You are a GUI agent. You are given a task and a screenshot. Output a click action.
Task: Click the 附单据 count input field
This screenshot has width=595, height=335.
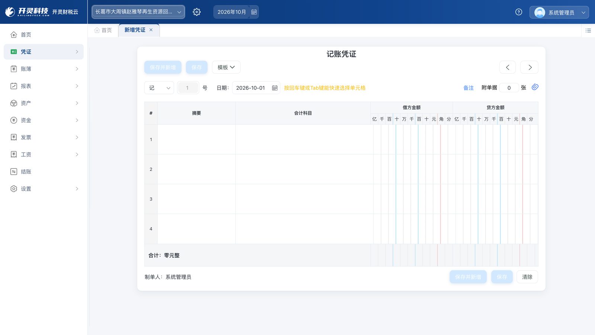[x=509, y=88]
